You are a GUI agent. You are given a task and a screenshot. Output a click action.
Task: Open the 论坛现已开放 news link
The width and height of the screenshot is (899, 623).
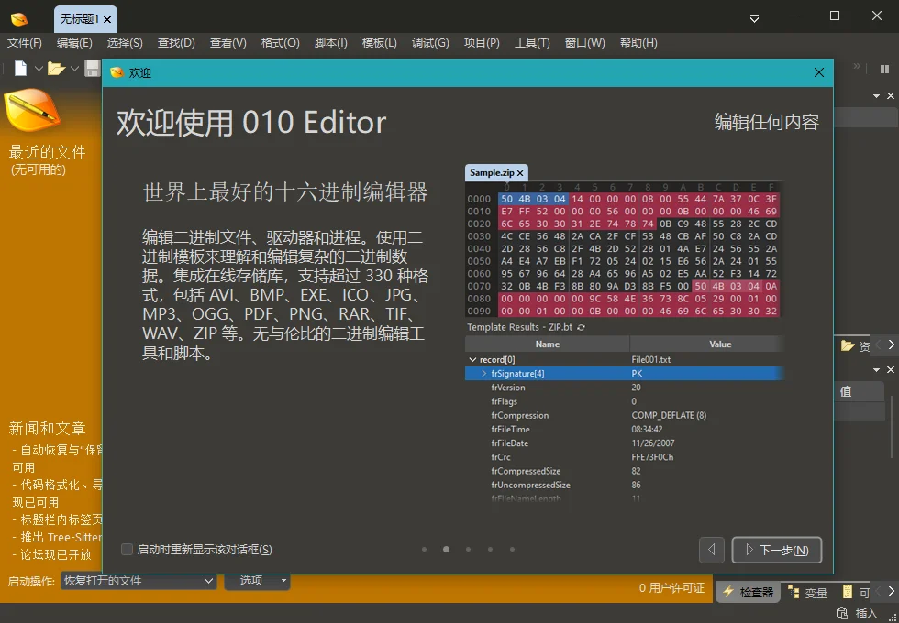click(51, 554)
